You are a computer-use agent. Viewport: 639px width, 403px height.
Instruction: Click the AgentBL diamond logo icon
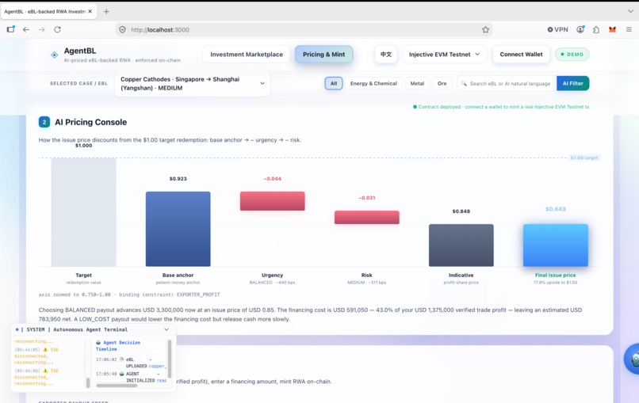point(54,55)
